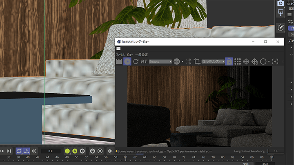This screenshot has height=165, width=294.
Task: Open the レンダリング camera dropdown
Action: click(x=214, y=62)
